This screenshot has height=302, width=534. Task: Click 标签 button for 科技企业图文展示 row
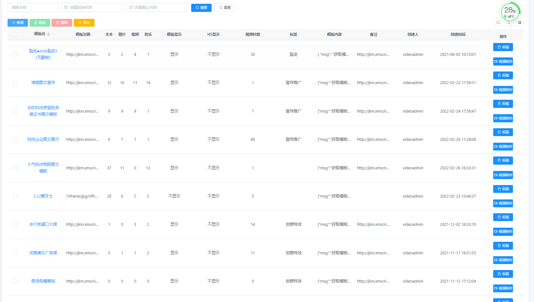coord(503,132)
